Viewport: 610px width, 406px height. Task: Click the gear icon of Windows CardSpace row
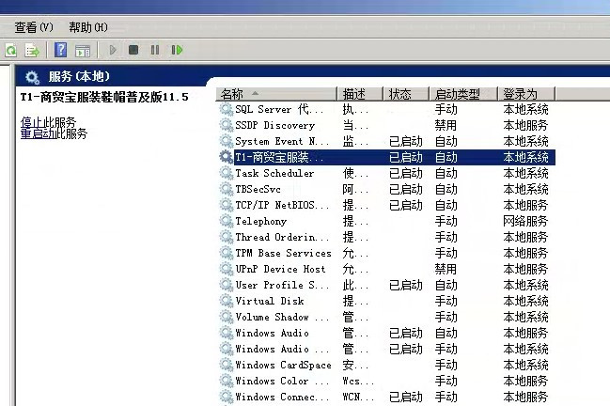(x=226, y=365)
